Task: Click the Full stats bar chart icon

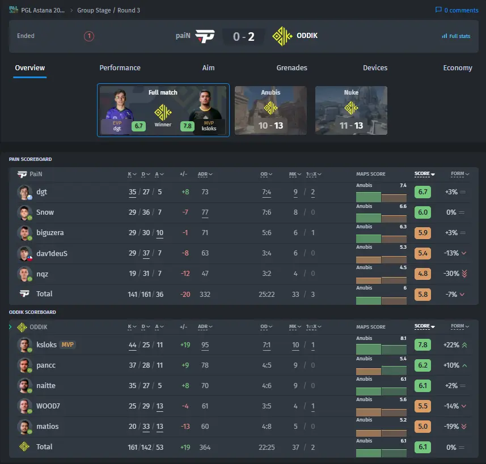Action: tap(445, 36)
